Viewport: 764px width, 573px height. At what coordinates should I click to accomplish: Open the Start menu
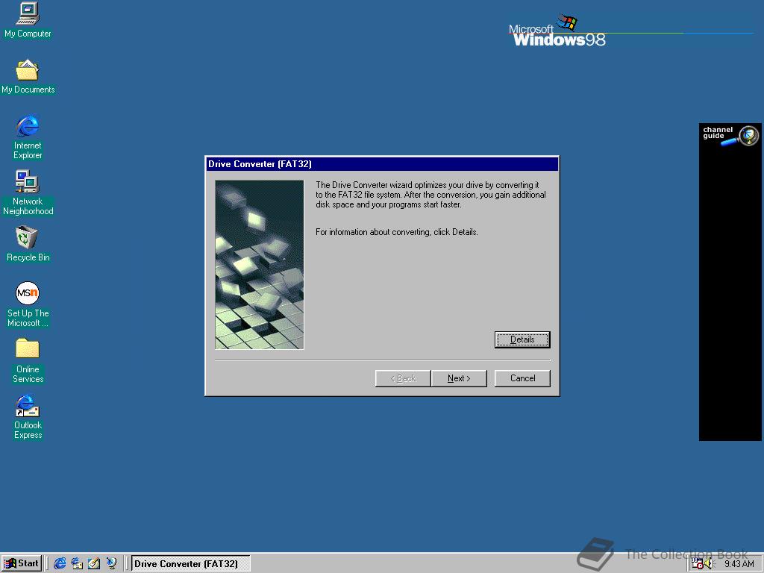tap(22, 564)
